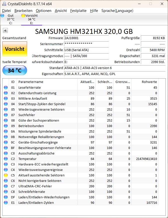Screen dimensions: 168x218
Task: Click the Schlech... column header
Action: (105, 82)
